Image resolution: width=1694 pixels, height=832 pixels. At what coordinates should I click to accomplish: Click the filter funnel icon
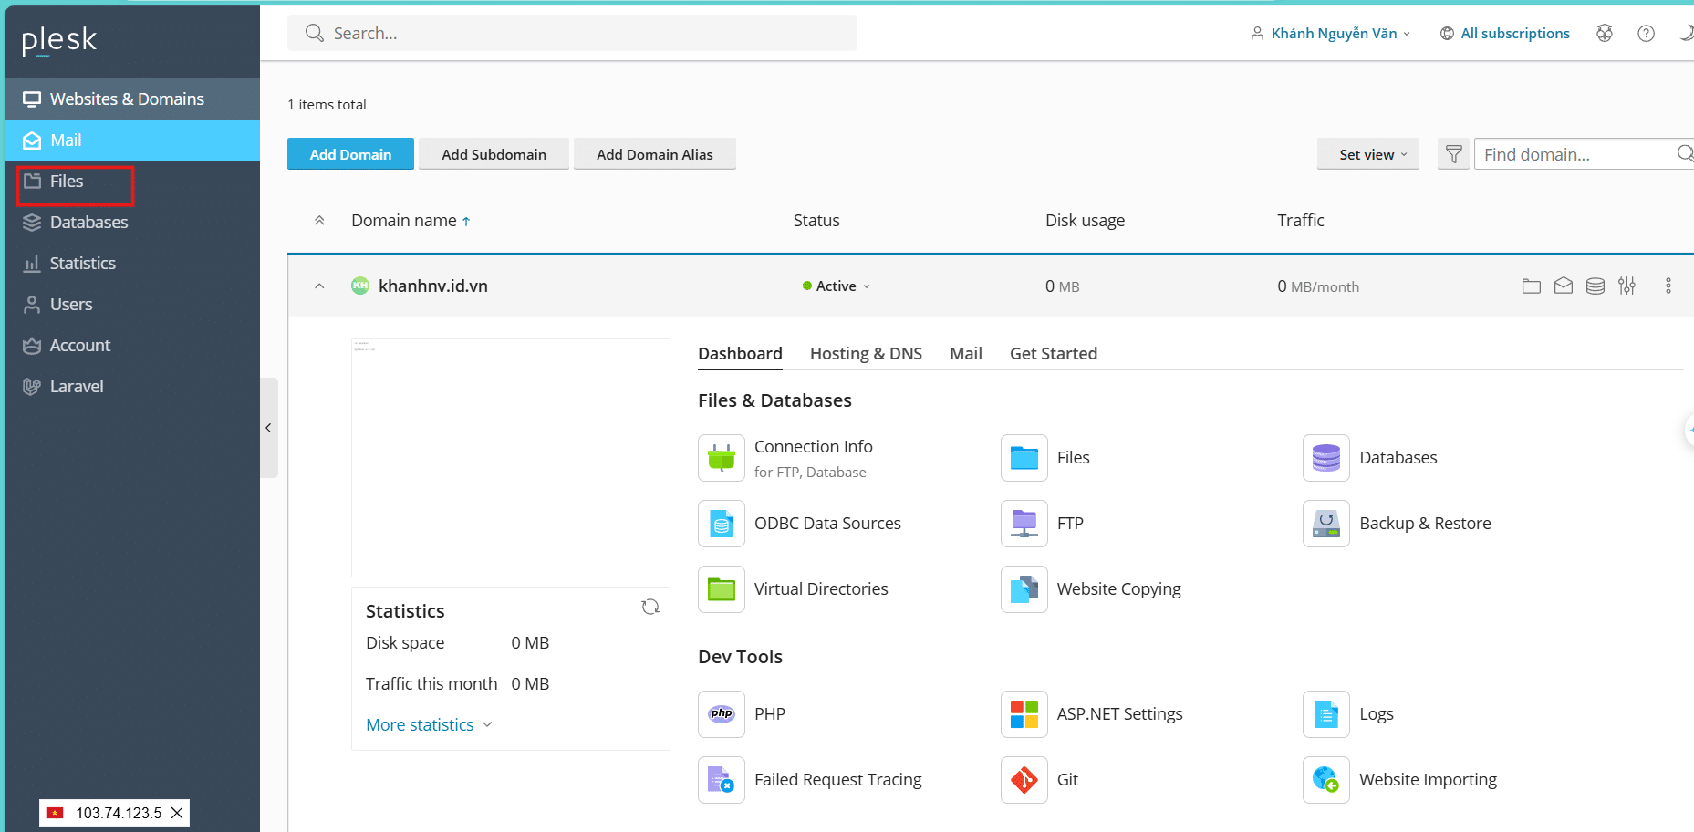point(1453,155)
